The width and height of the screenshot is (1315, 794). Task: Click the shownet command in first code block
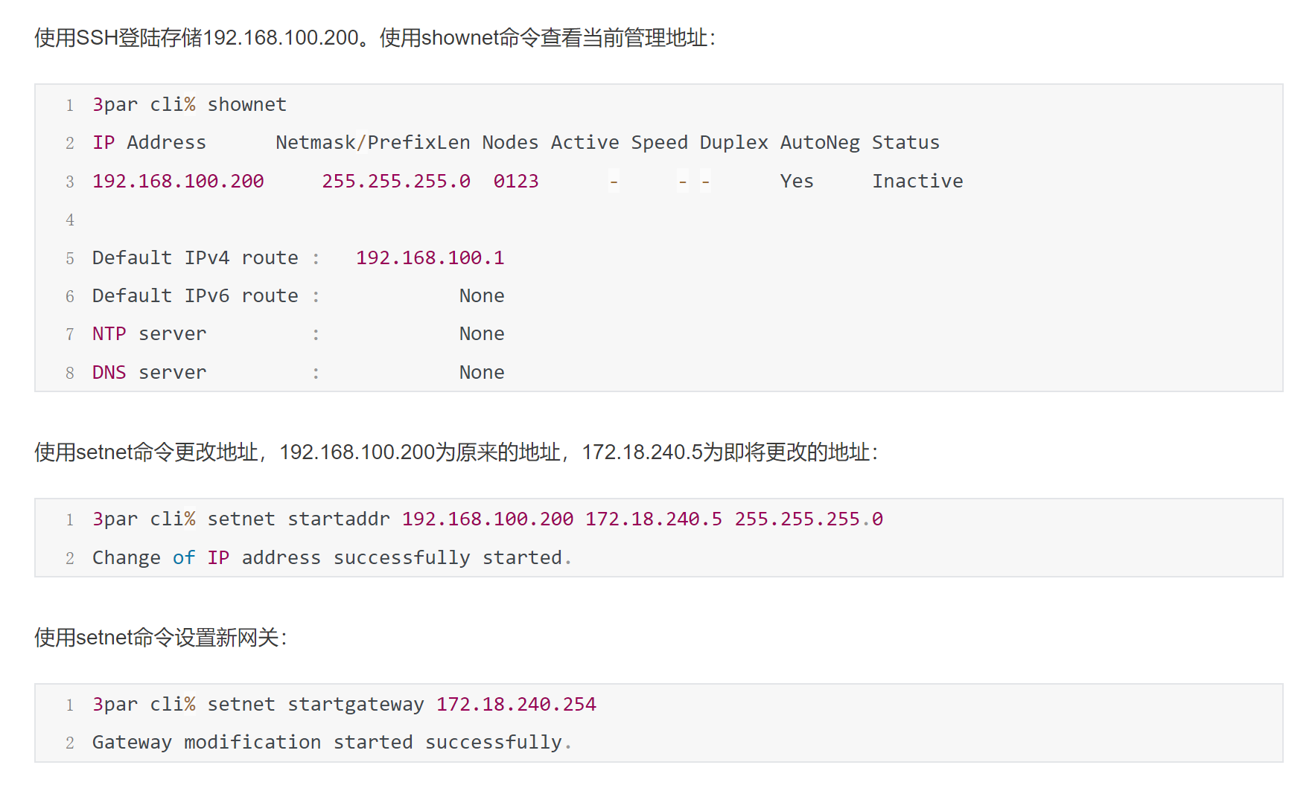point(246,105)
